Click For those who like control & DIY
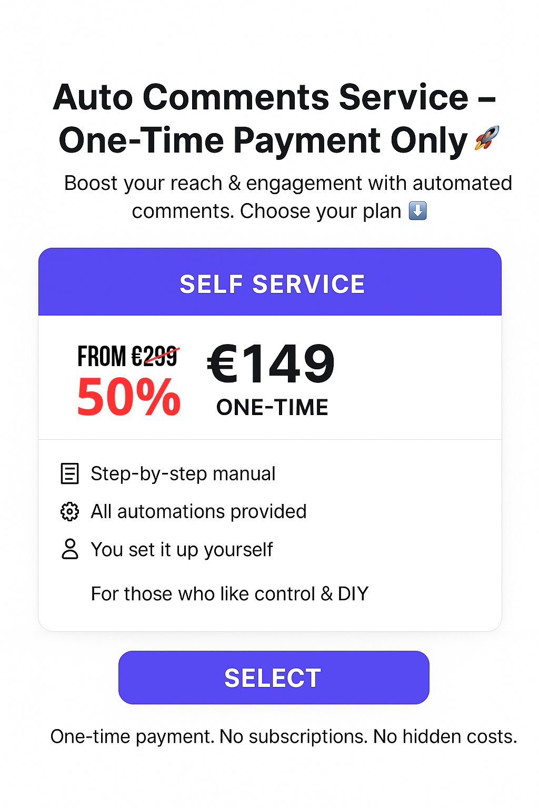This screenshot has width=539, height=808. click(x=229, y=593)
